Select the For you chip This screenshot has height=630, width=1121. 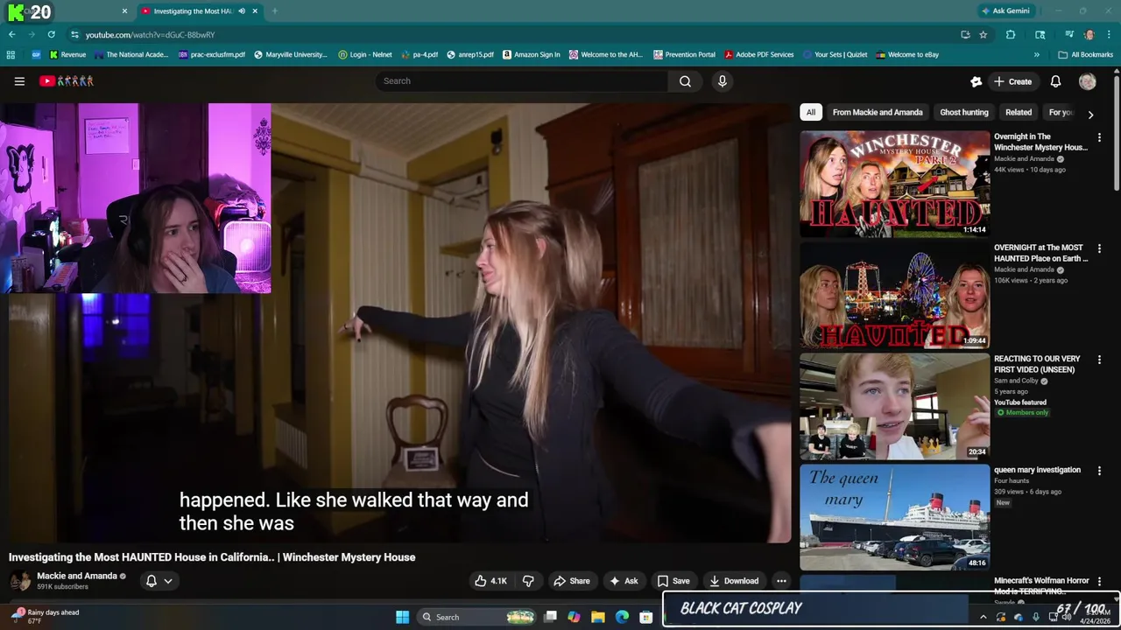(1061, 112)
